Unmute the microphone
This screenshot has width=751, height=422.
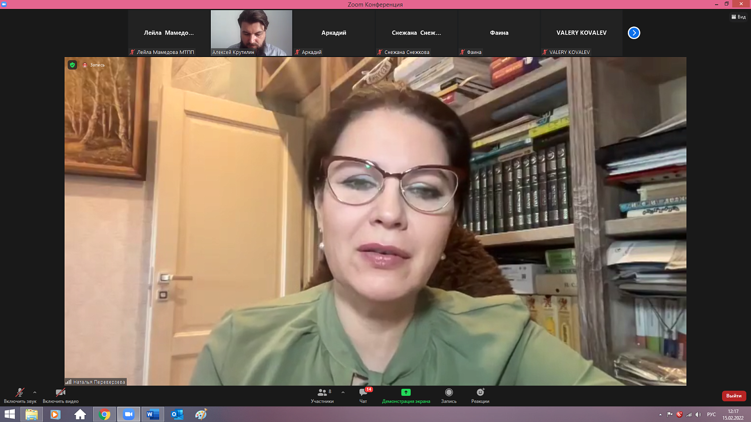click(20, 393)
